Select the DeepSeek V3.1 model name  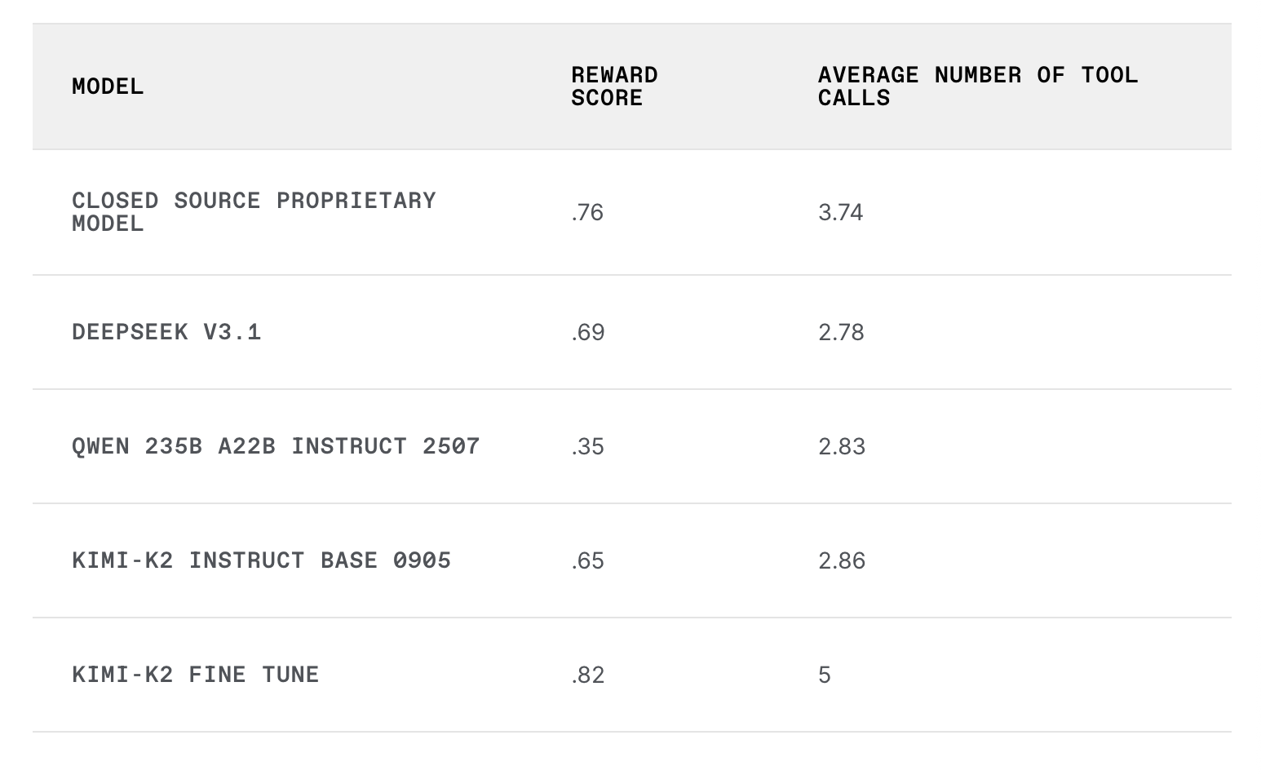pyautogui.click(x=166, y=332)
